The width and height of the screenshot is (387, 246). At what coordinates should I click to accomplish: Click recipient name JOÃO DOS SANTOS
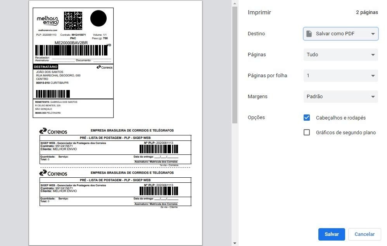50,72
